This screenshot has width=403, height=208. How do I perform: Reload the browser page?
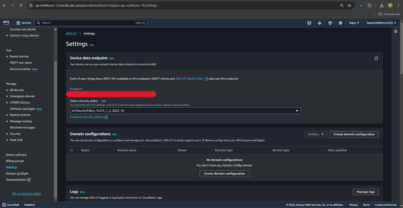(21, 5)
